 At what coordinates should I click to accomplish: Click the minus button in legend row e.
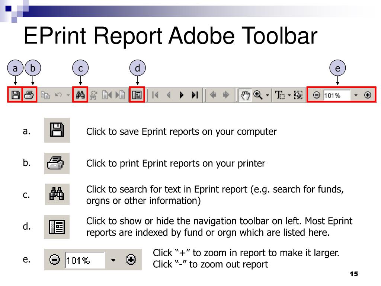pos(54,260)
